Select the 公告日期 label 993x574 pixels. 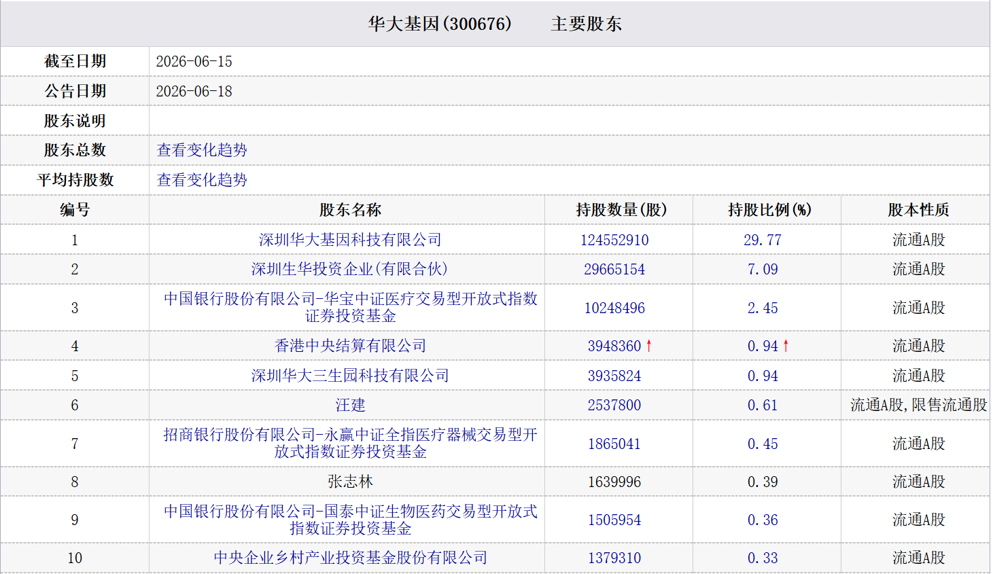[75, 91]
